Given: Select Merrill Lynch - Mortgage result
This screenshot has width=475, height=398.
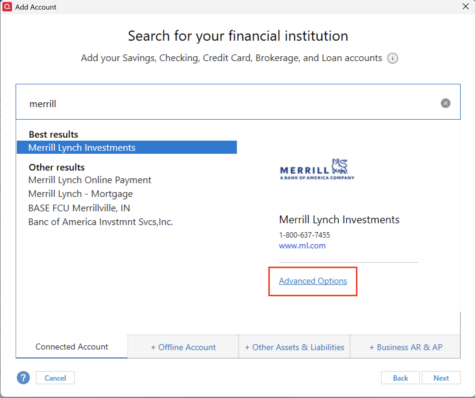Looking at the screenshot, I should pyautogui.click(x=80, y=194).
